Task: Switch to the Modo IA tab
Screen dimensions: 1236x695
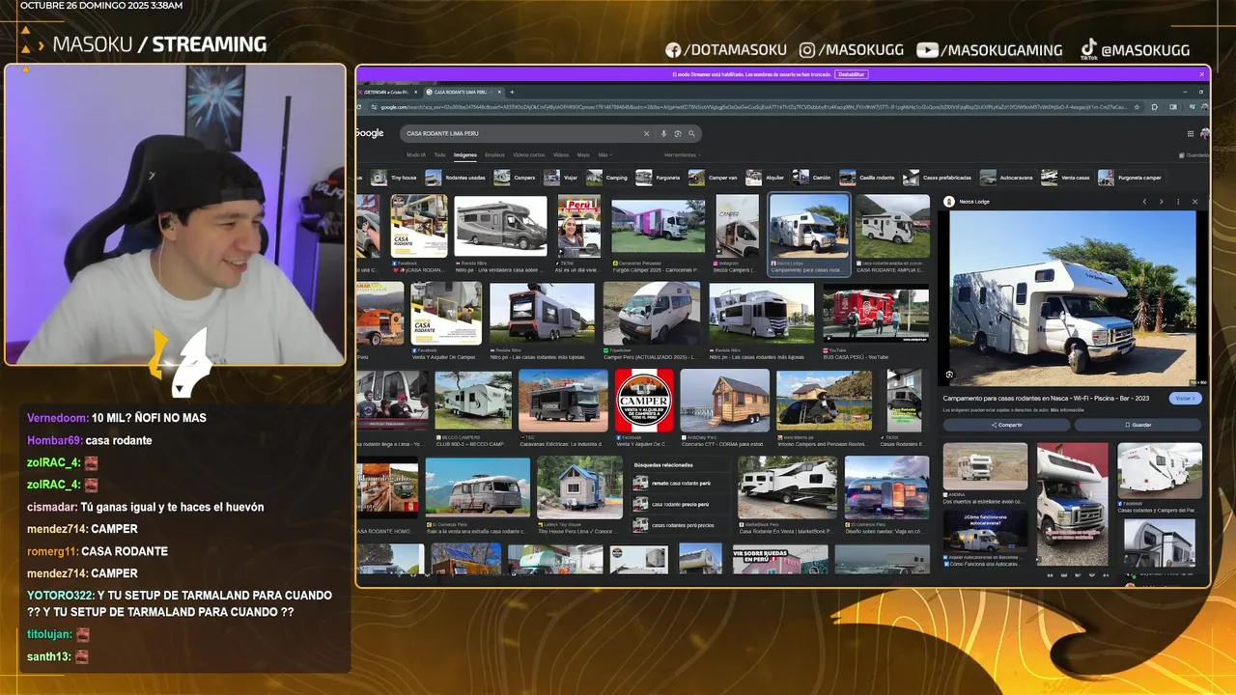Action: tap(415, 154)
